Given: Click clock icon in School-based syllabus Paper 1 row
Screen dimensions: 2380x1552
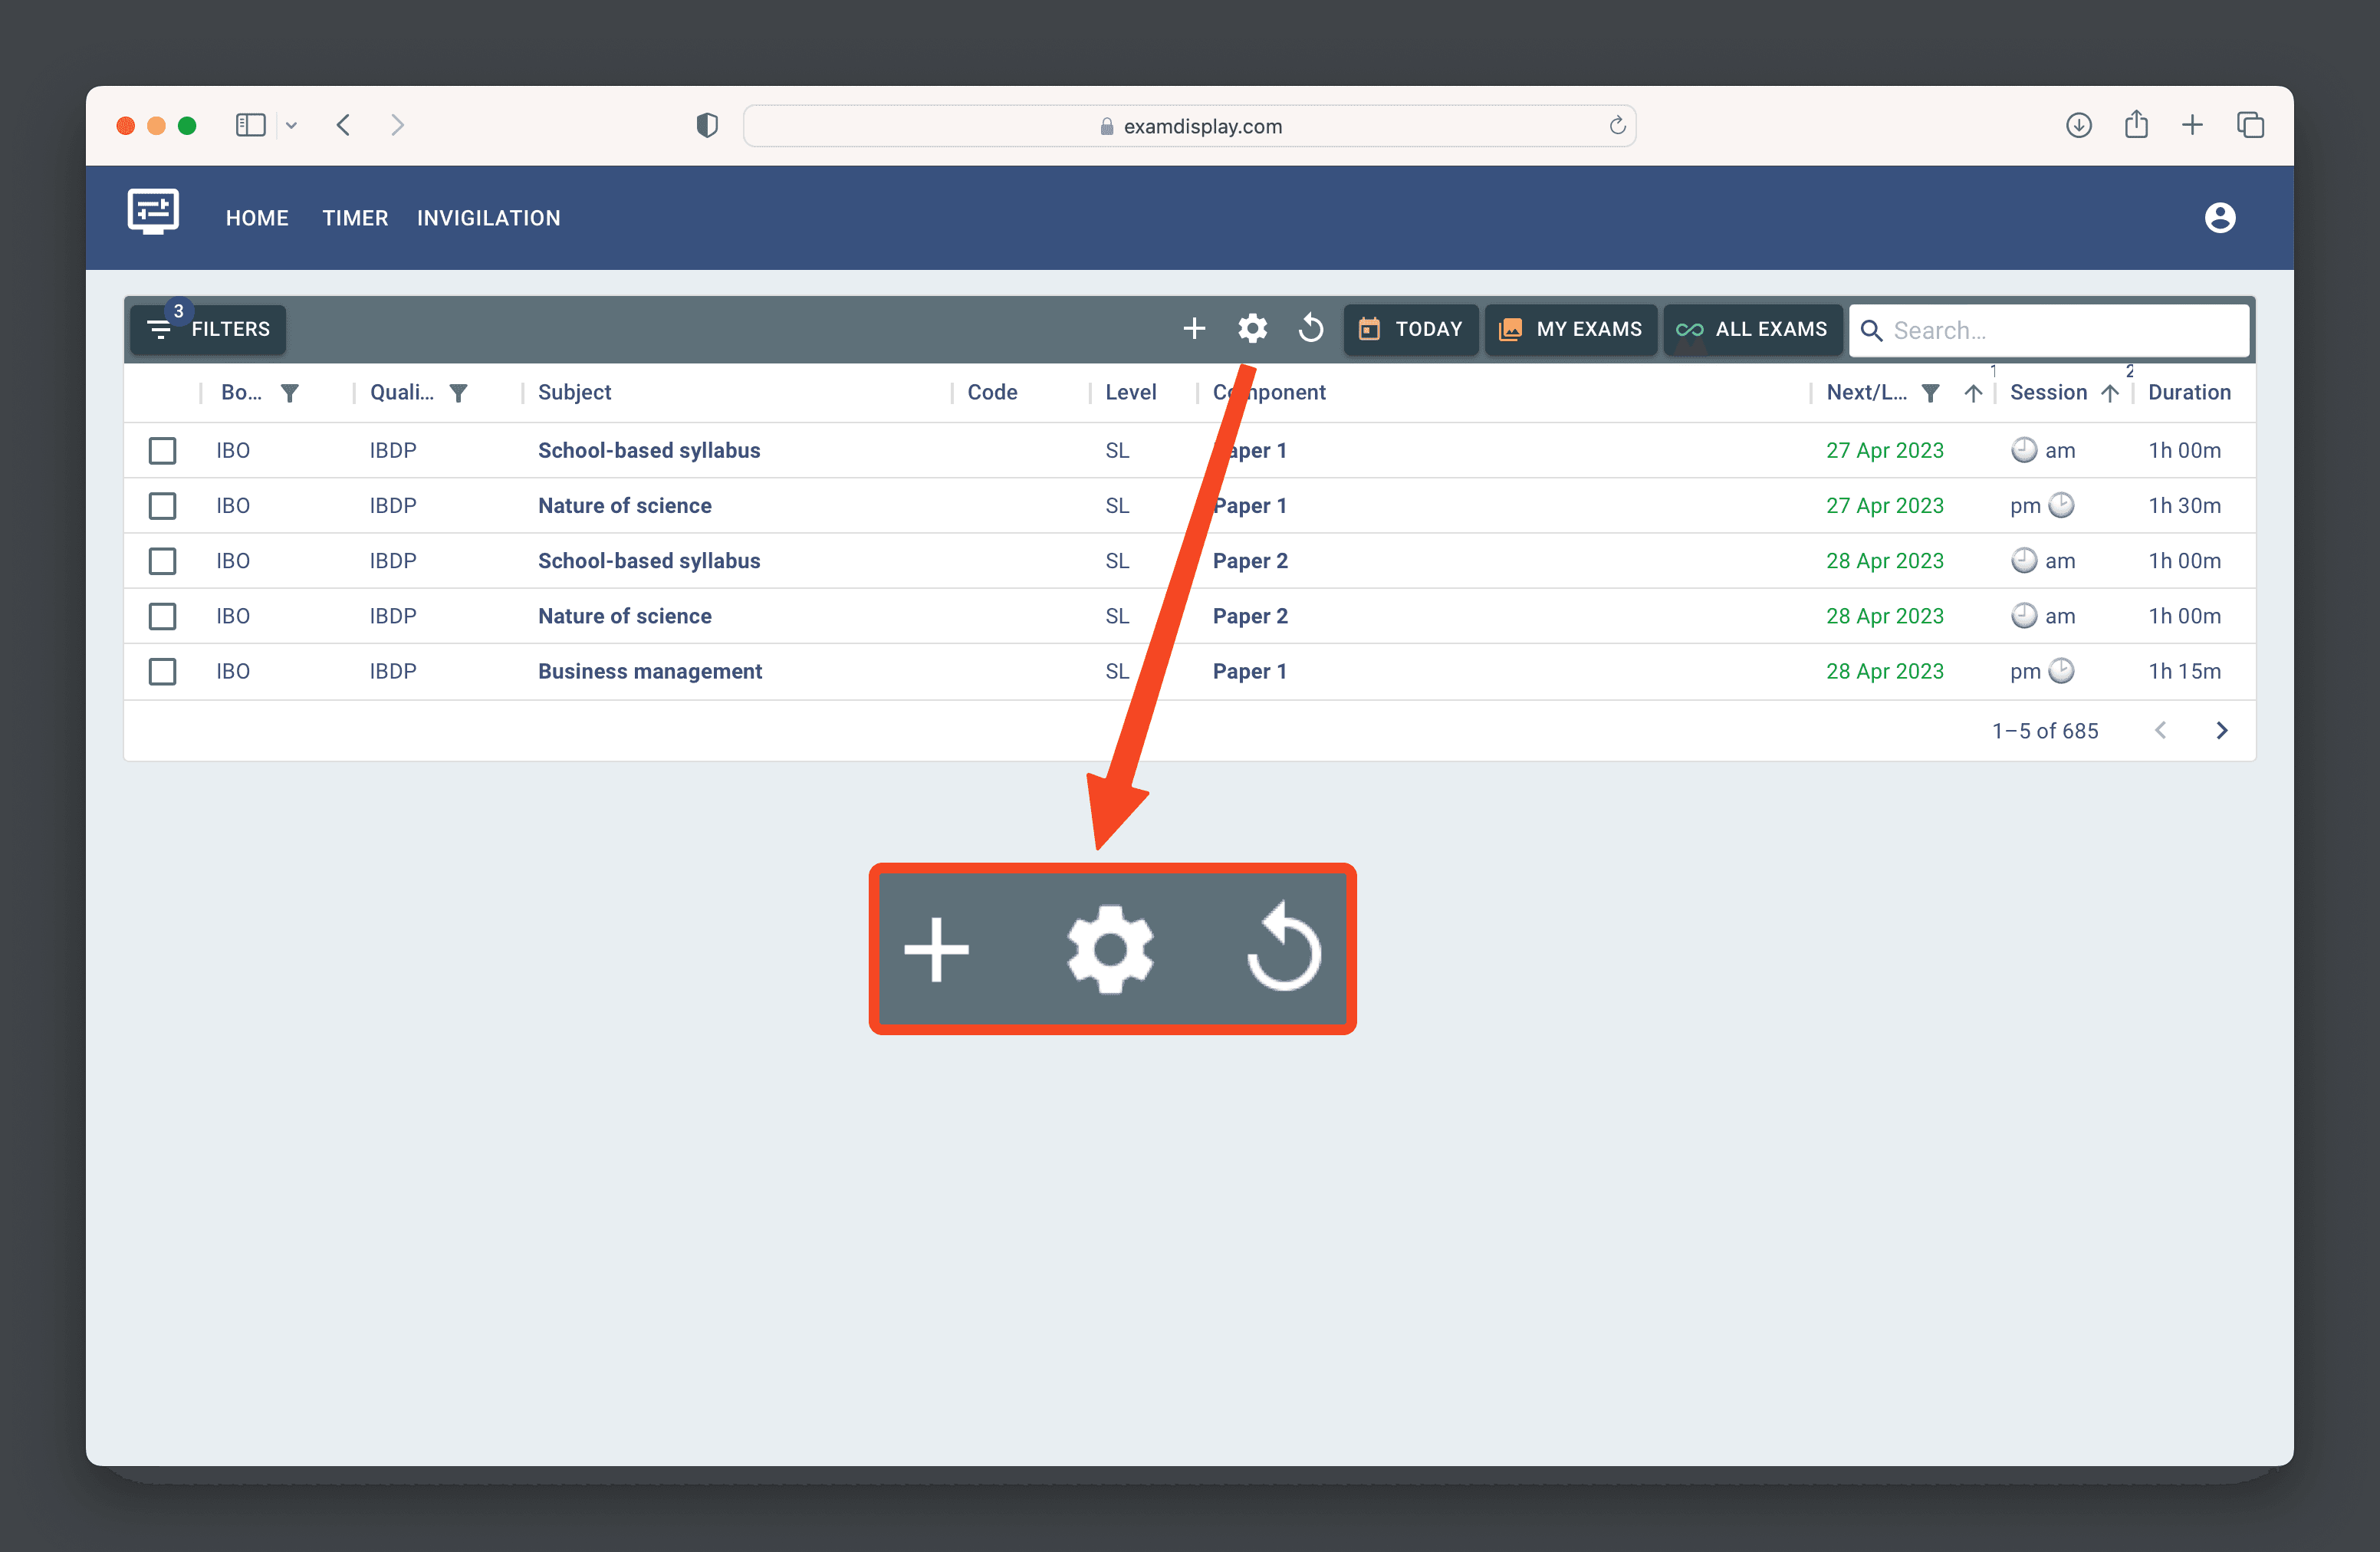Looking at the screenshot, I should [2023, 450].
